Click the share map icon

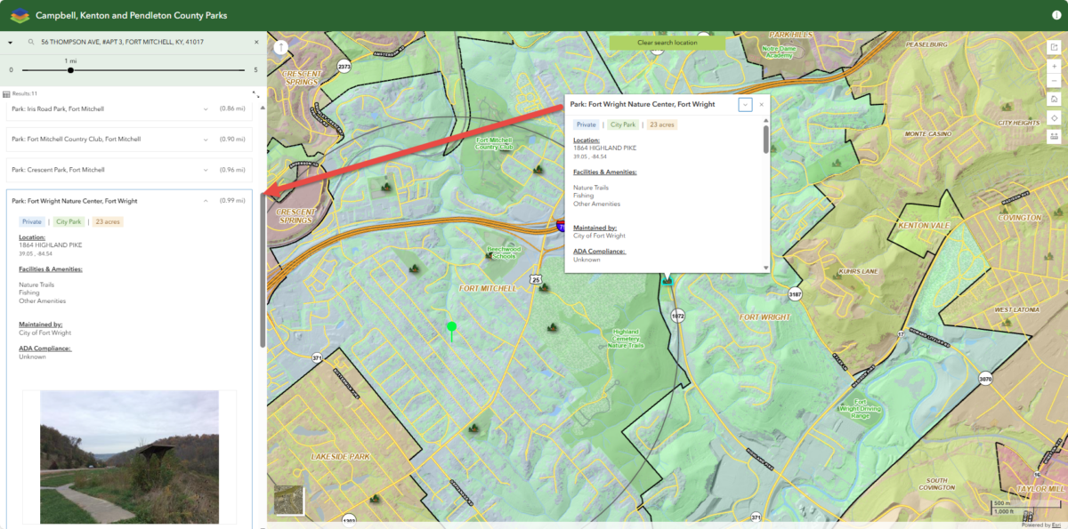click(1054, 46)
